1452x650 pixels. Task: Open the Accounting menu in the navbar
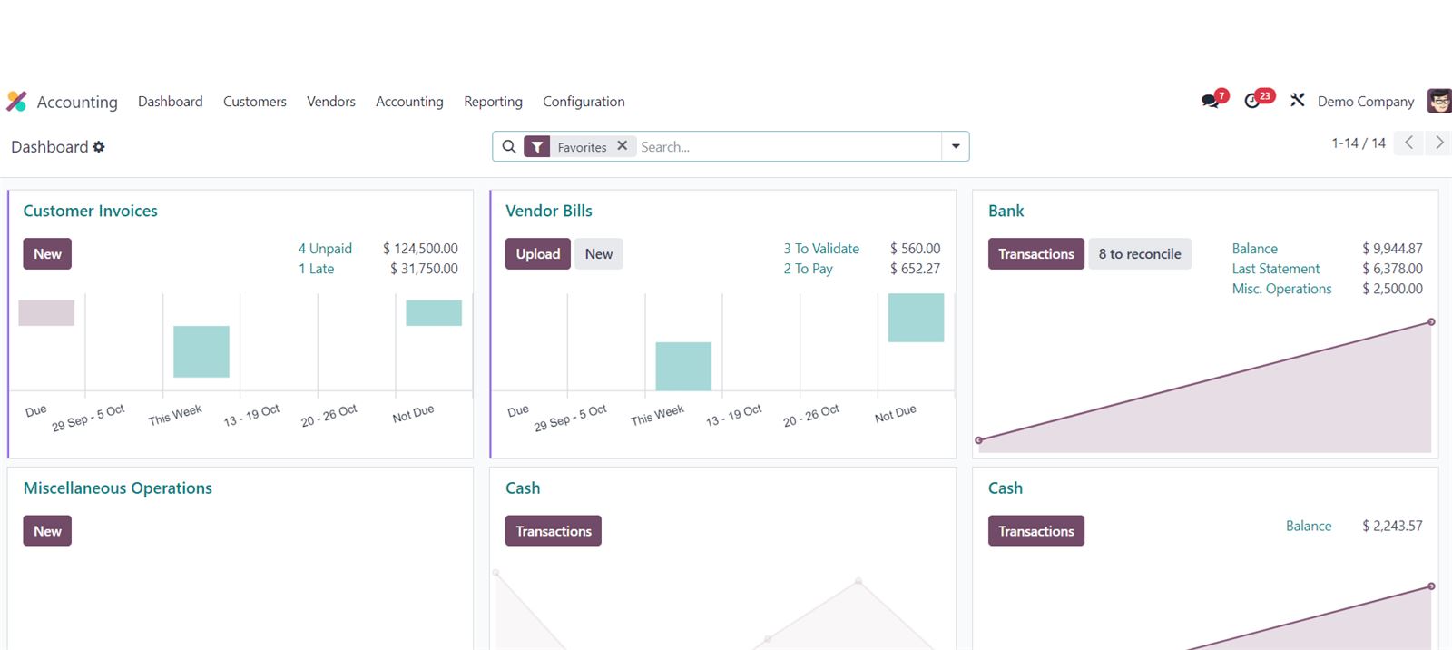coord(409,102)
